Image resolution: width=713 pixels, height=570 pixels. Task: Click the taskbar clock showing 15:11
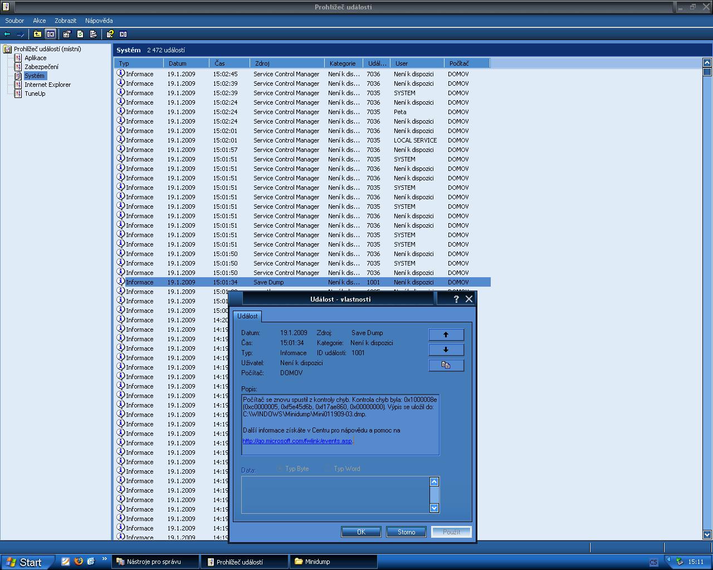(x=696, y=562)
